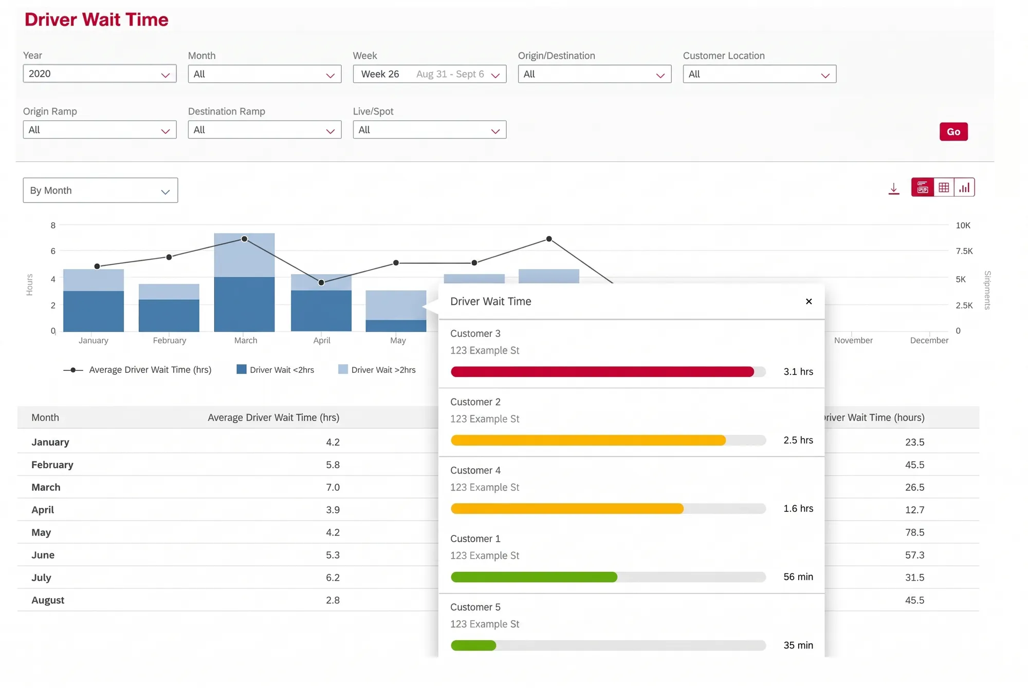Image resolution: width=1028 pixels, height=688 pixels.
Task: Sort by Average Driver Wait Time column
Action: [x=273, y=417]
